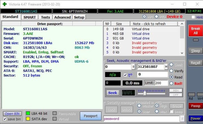Screen dimensions: 203x124
Task: Click the green LBA 48 bit indicator
Action: (28, 113)
